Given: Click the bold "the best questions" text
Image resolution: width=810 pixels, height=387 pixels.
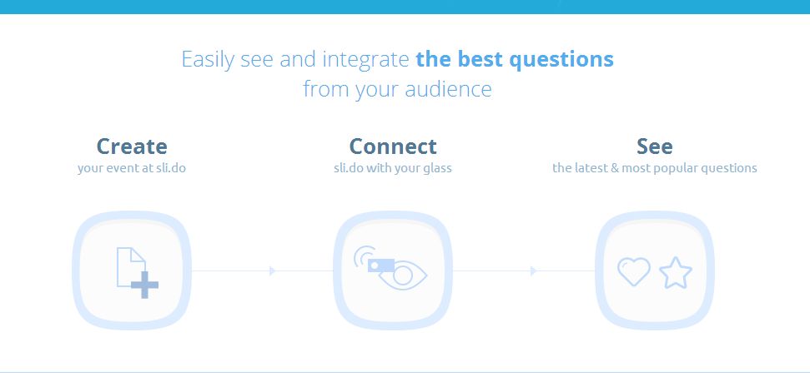Looking at the screenshot, I should coord(515,60).
